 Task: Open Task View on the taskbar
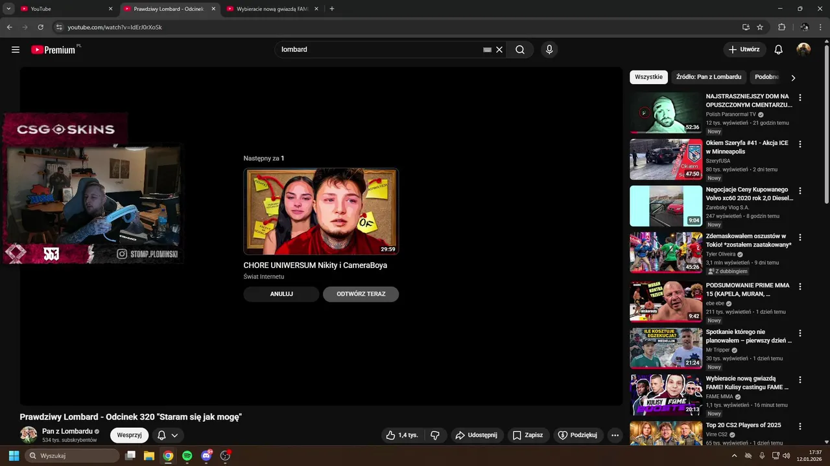pos(130,456)
